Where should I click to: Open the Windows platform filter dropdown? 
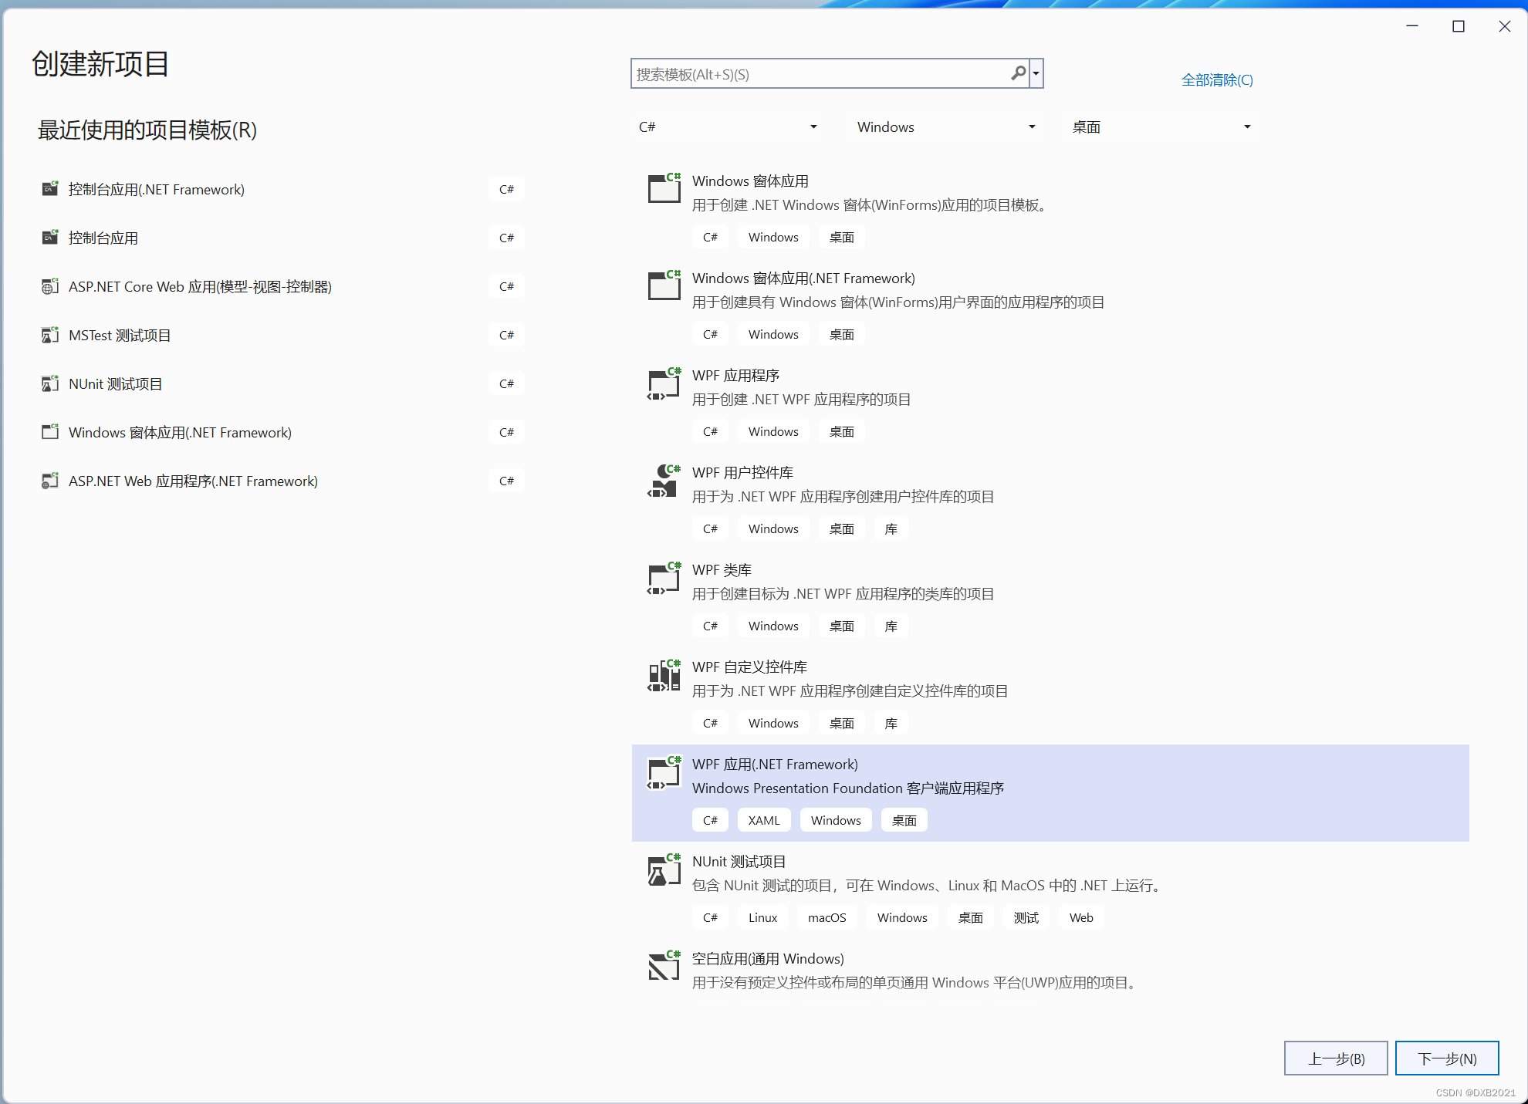tap(946, 127)
